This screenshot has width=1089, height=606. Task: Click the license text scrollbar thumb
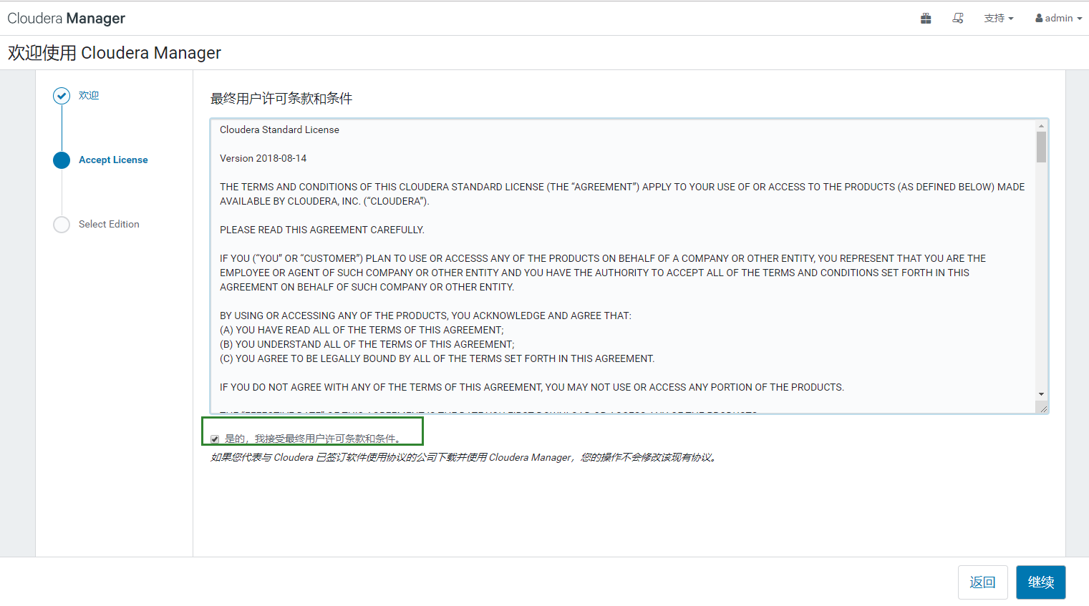click(x=1041, y=147)
